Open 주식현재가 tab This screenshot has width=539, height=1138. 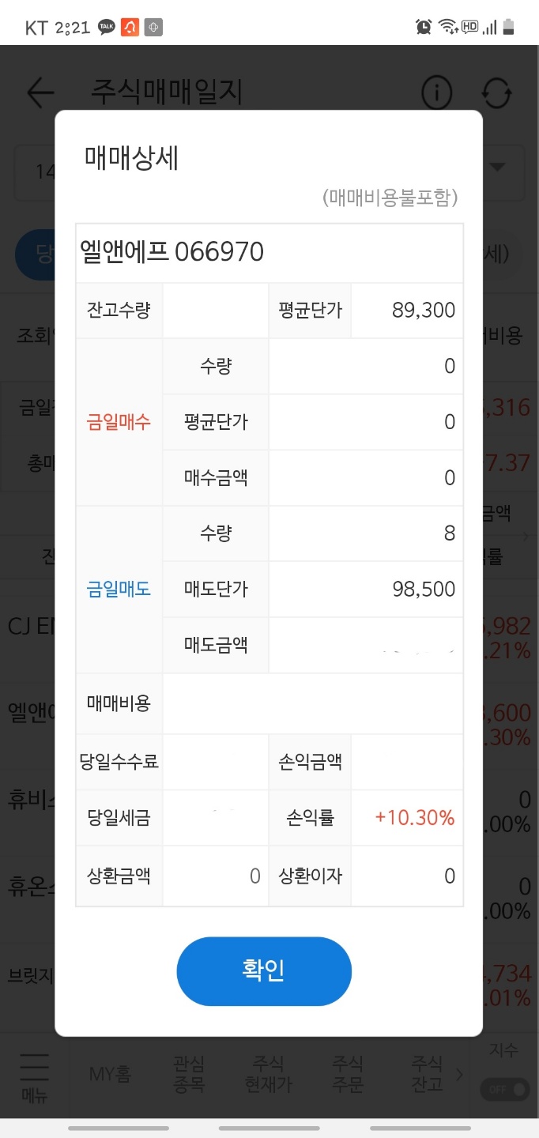click(268, 1074)
